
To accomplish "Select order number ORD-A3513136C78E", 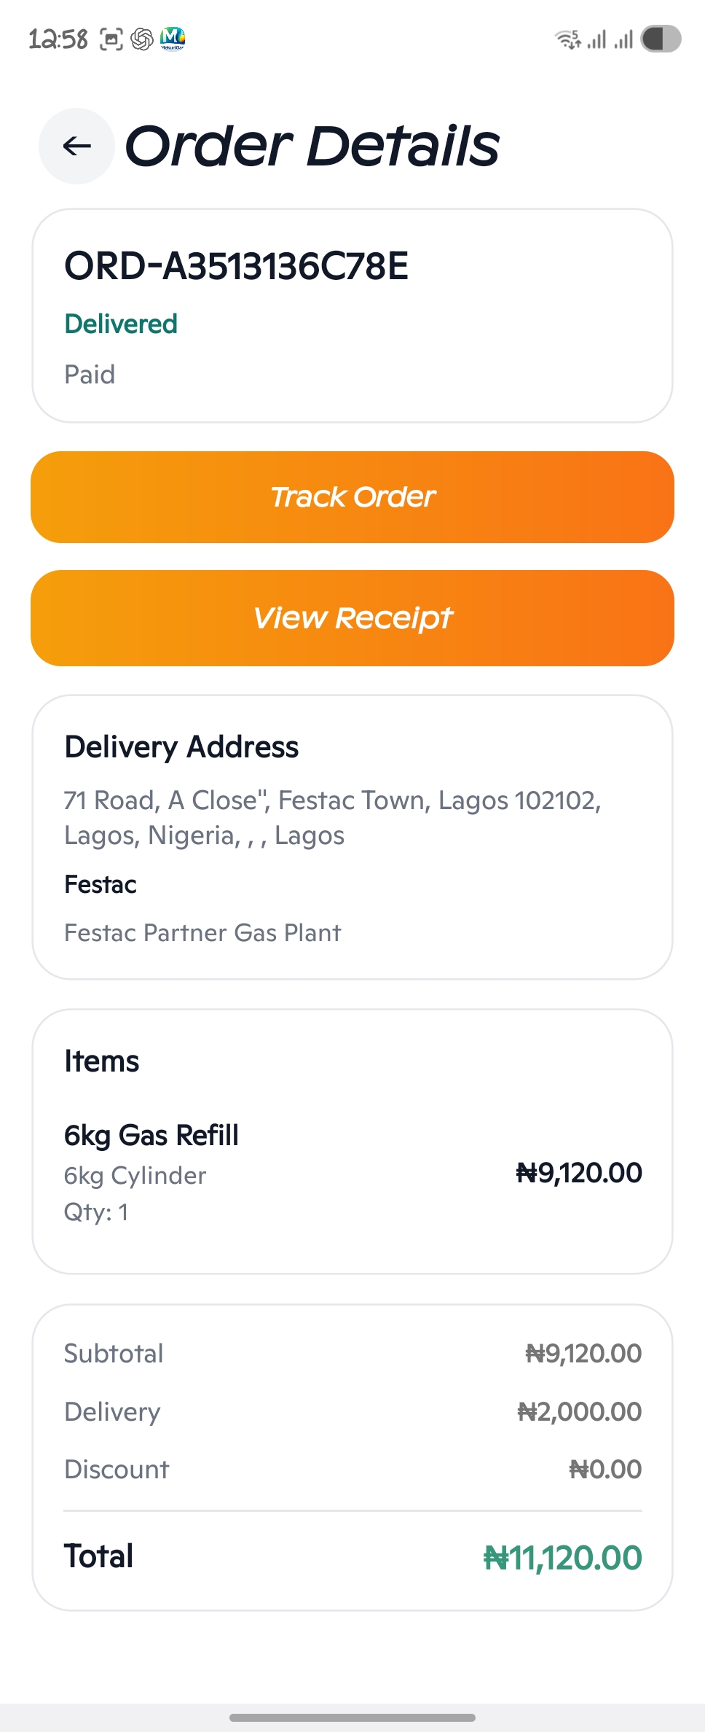I will 237,266.
